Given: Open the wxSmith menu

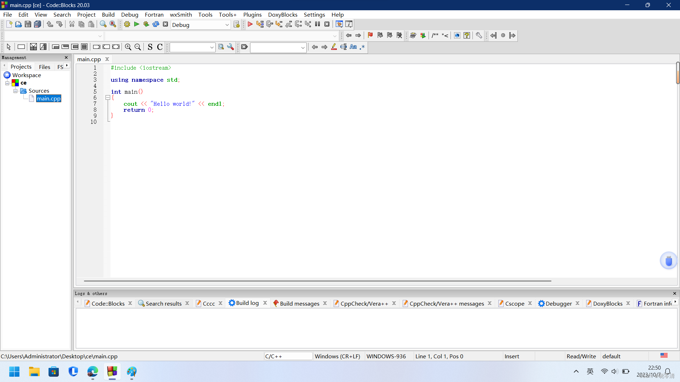Looking at the screenshot, I should (181, 15).
